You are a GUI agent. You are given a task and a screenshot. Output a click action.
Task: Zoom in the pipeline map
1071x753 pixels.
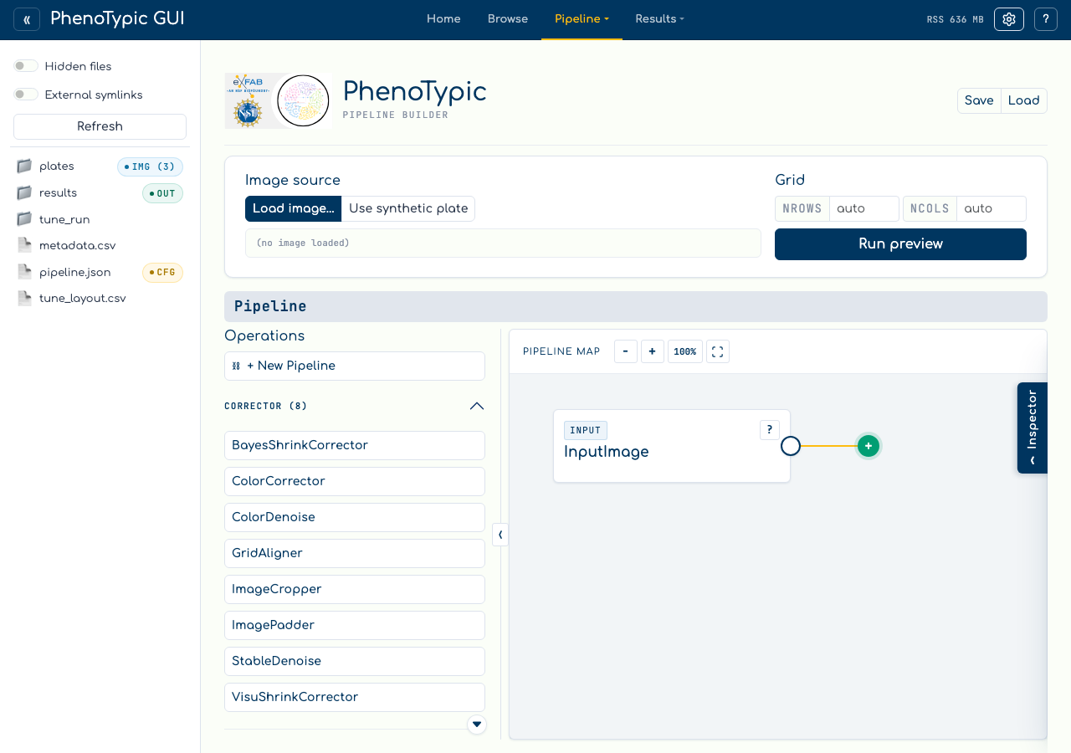(x=653, y=351)
